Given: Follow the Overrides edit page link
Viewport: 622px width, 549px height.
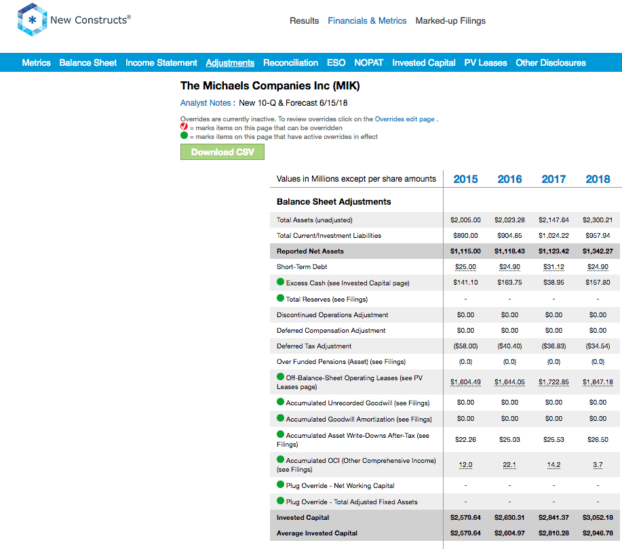Looking at the screenshot, I should tap(405, 119).
